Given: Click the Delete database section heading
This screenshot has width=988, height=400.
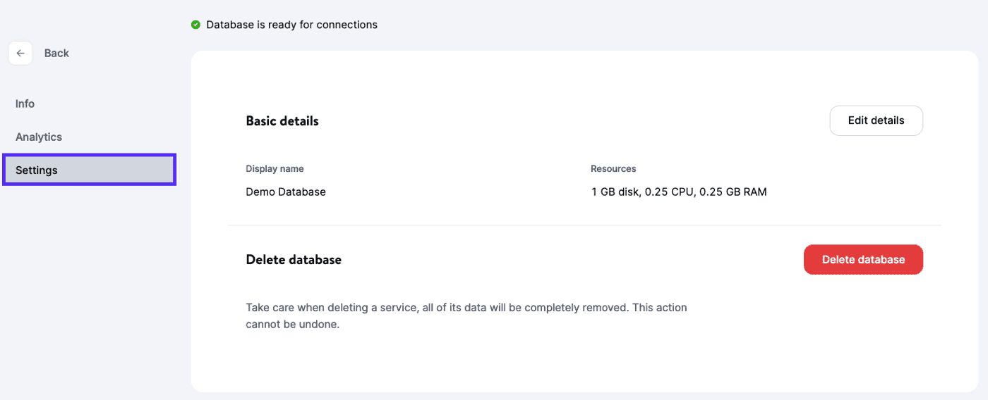Looking at the screenshot, I should point(294,260).
